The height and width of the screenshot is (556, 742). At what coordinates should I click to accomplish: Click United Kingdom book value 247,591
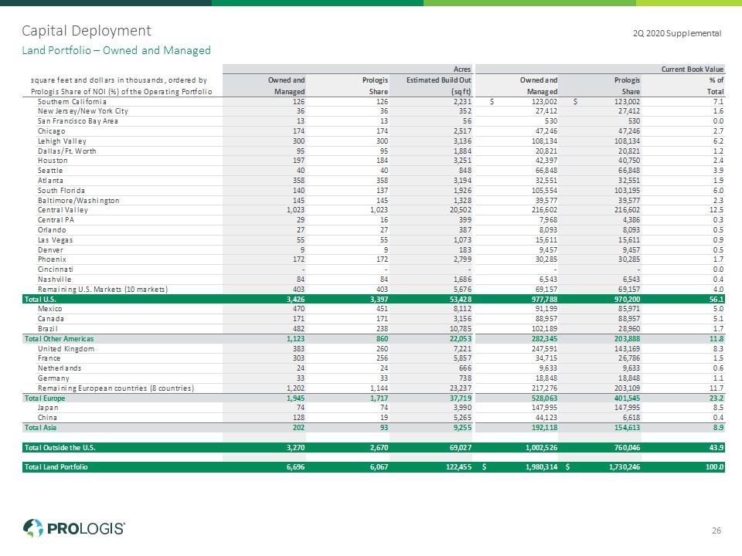[545, 349]
